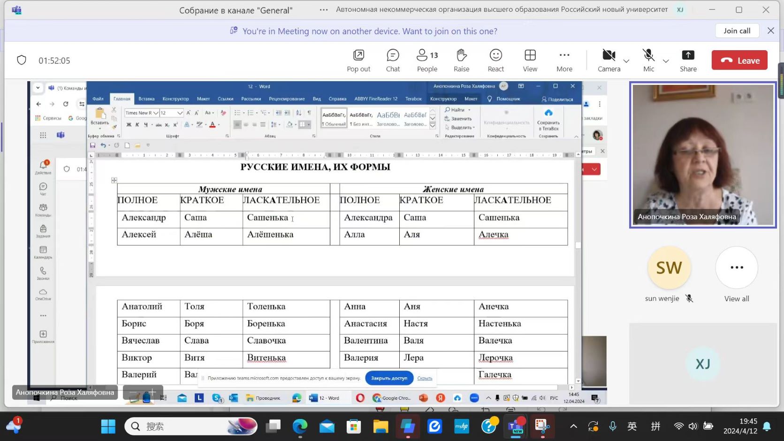Image resolution: width=784 pixels, height=441 pixels.
Task: Show the People participants list
Action: (427, 61)
